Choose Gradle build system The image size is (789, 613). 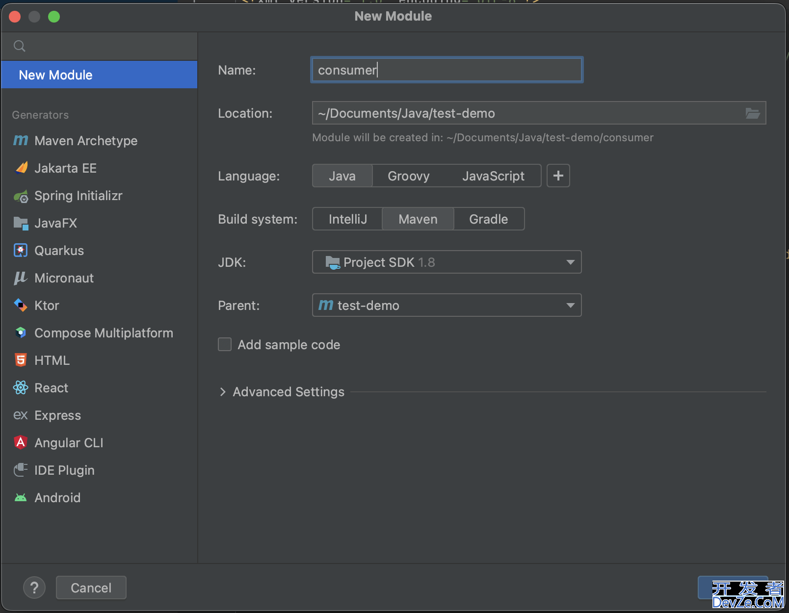[x=489, y=219]
